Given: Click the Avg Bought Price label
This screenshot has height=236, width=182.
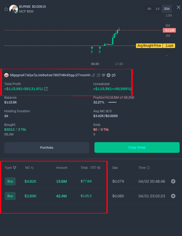Looking at the screenshot, I should [149, 46].
